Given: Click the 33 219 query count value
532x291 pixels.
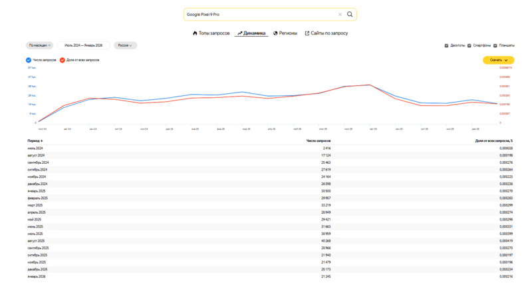Looking at the screenshot, I should click(x=326, y=206).
